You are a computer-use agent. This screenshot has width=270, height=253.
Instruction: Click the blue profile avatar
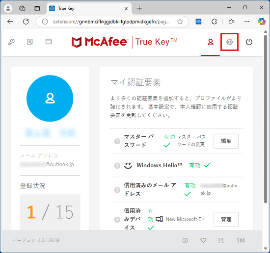pos(50,99)
